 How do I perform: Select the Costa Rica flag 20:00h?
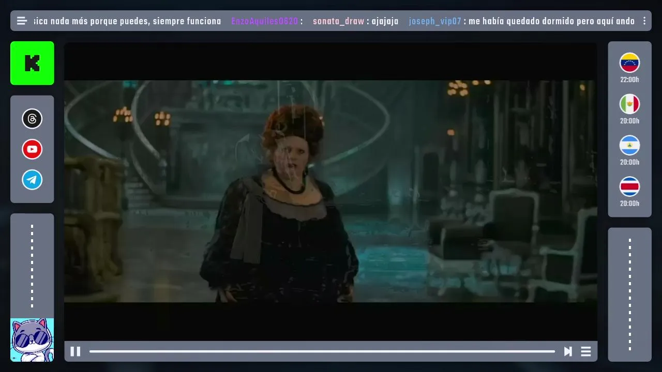pos(630,187)
